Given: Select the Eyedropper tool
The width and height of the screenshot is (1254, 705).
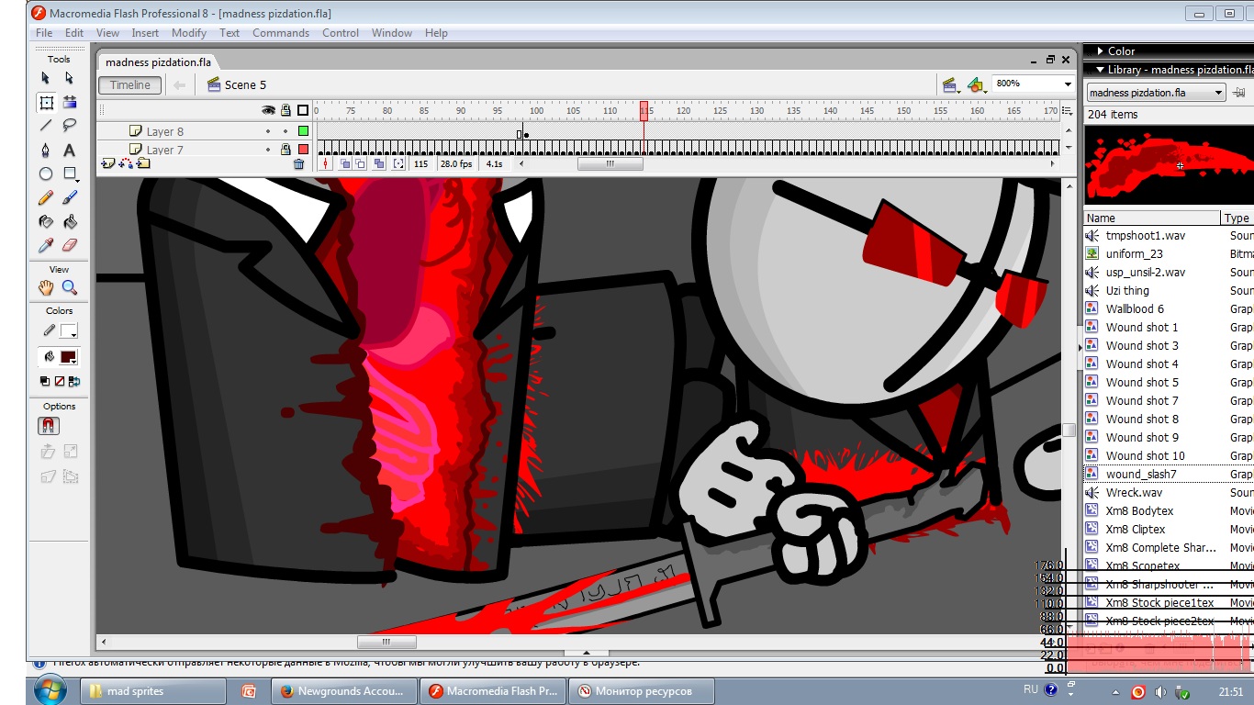Looking at the screenshot, I should pos(46,245).
